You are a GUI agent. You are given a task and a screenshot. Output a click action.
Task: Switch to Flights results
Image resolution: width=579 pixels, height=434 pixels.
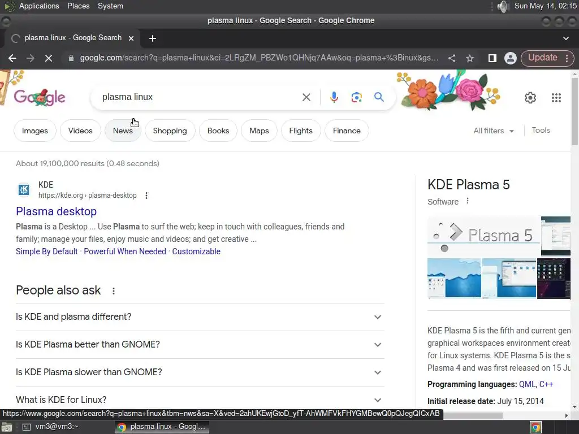tap(301, 131)
